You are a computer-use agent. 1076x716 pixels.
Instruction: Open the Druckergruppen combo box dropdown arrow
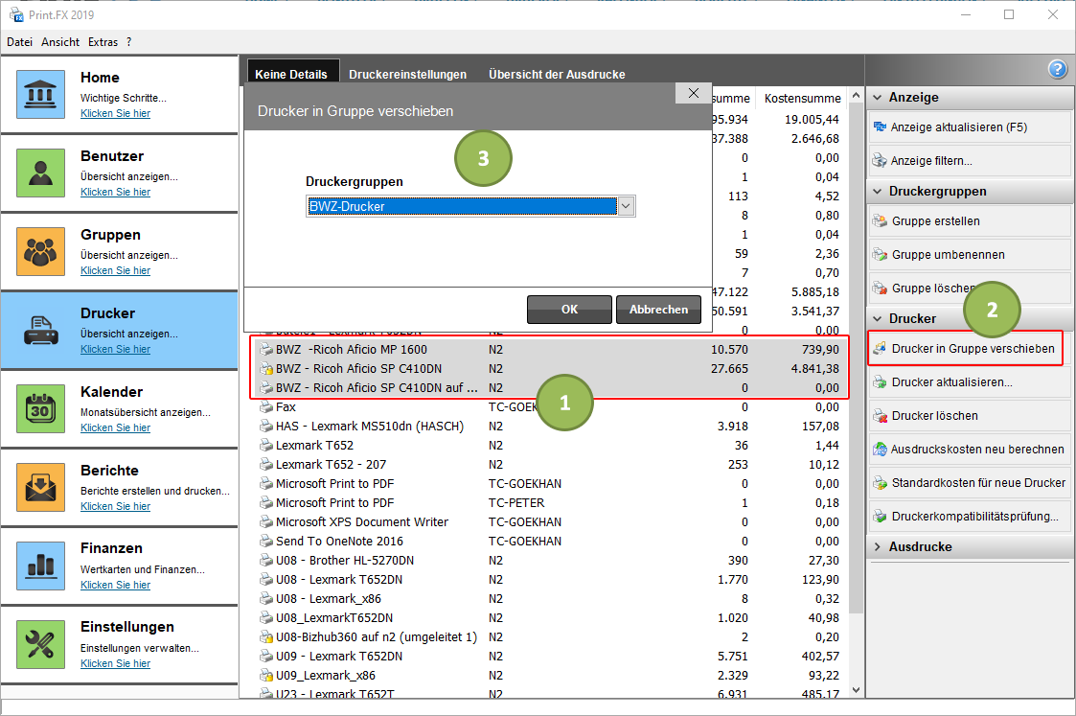(626, 207)
